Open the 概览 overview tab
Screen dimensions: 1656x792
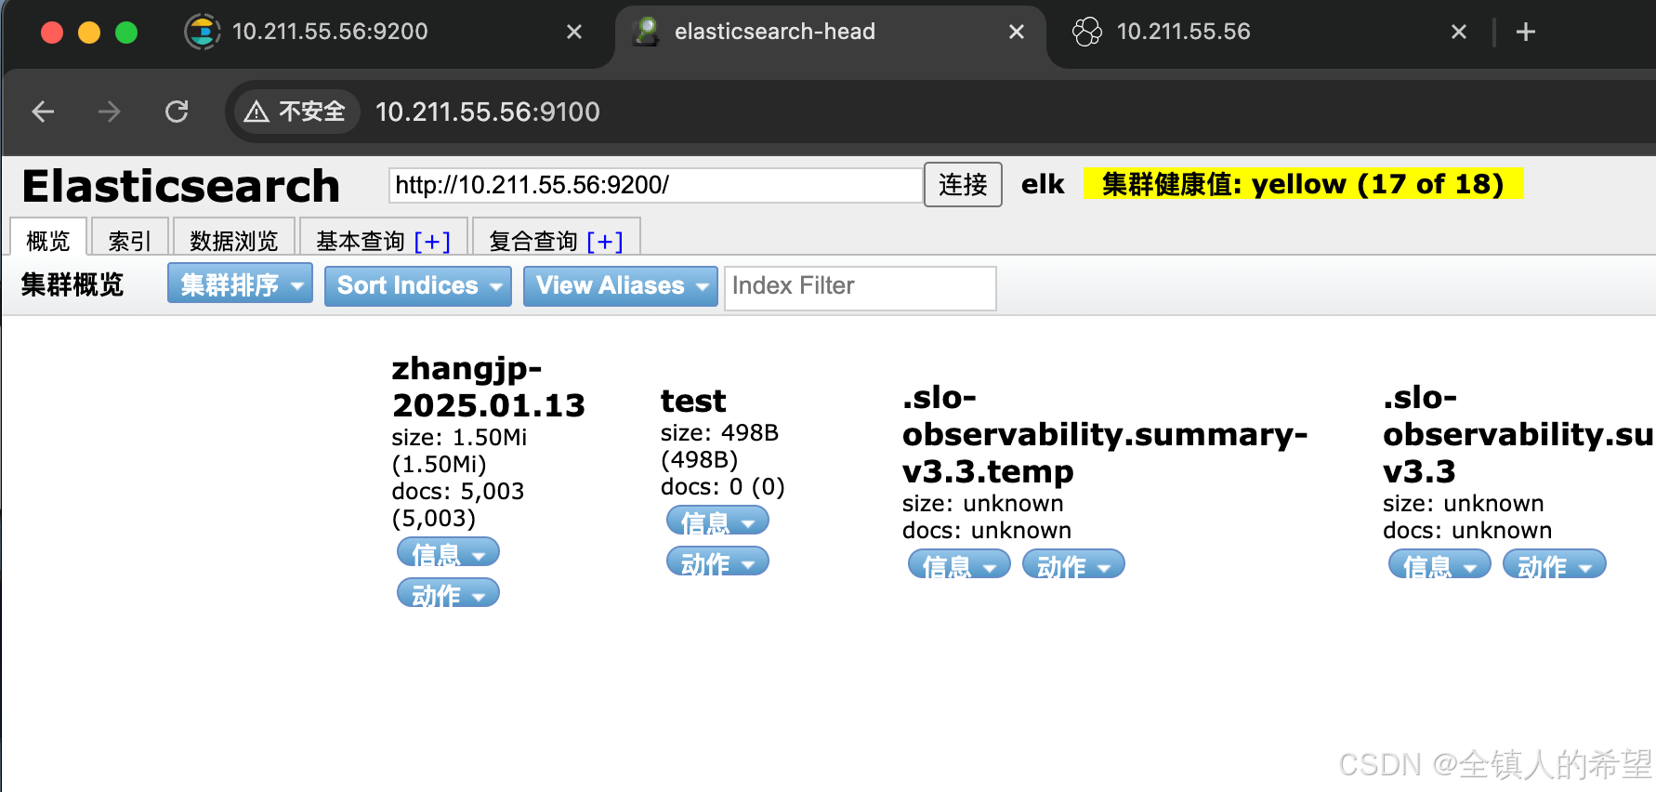48,240
